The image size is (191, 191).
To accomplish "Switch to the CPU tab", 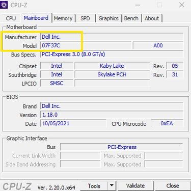I will (x=11, y=18).
